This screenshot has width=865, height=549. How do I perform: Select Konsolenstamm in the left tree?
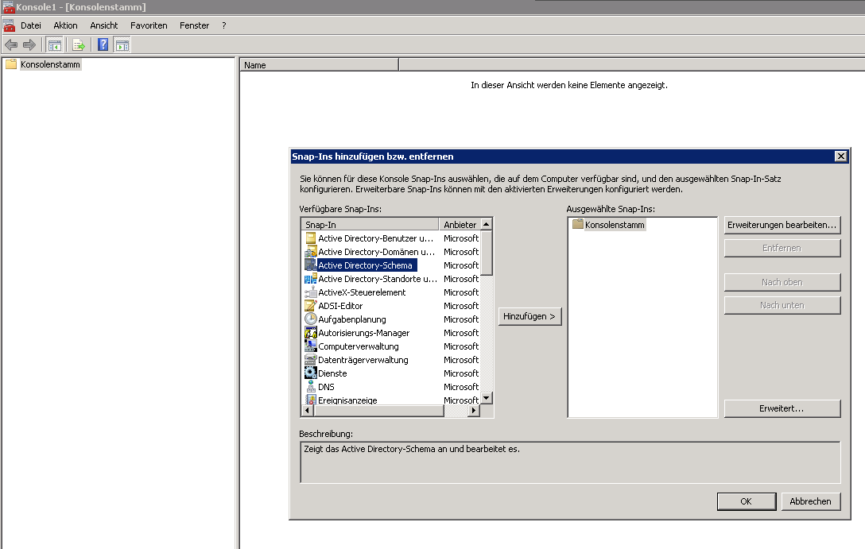pyautogui.click(x=50, y=64)
